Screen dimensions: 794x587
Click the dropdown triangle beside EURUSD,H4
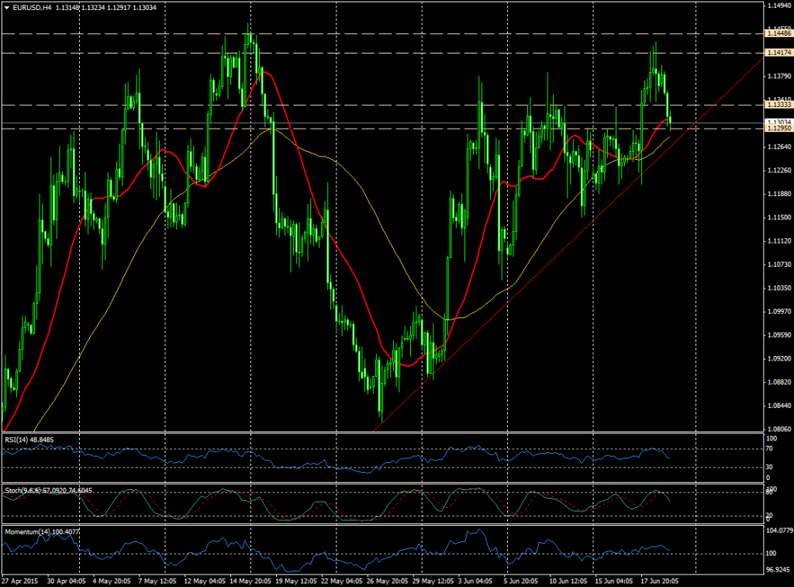click(x=7, y=8)
